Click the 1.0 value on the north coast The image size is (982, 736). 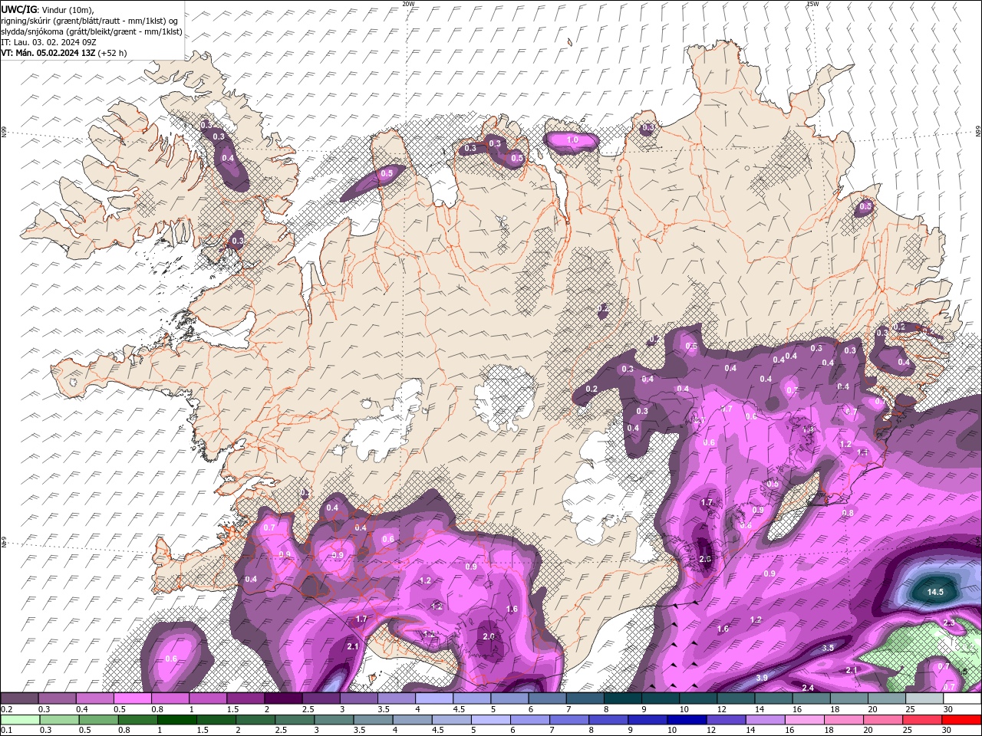coord(572,140)
